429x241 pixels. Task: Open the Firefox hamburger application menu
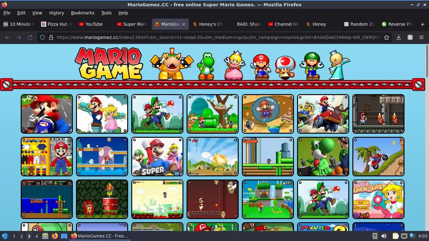(x=421, y=37)
